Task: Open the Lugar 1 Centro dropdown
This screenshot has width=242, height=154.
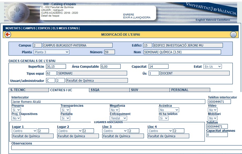Action: [24, 131]
